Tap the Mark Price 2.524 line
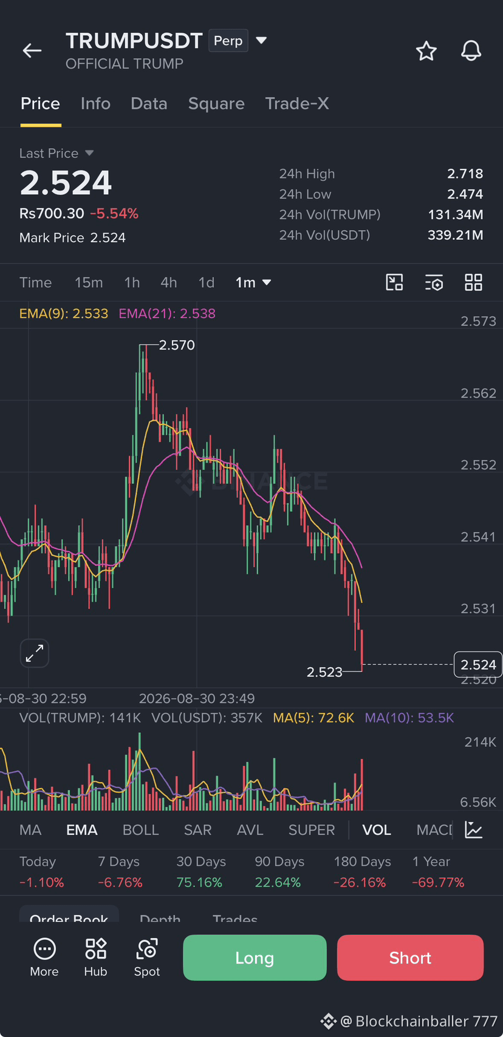The width and height of the screenshot is (503, 1037). coord(72,237)
